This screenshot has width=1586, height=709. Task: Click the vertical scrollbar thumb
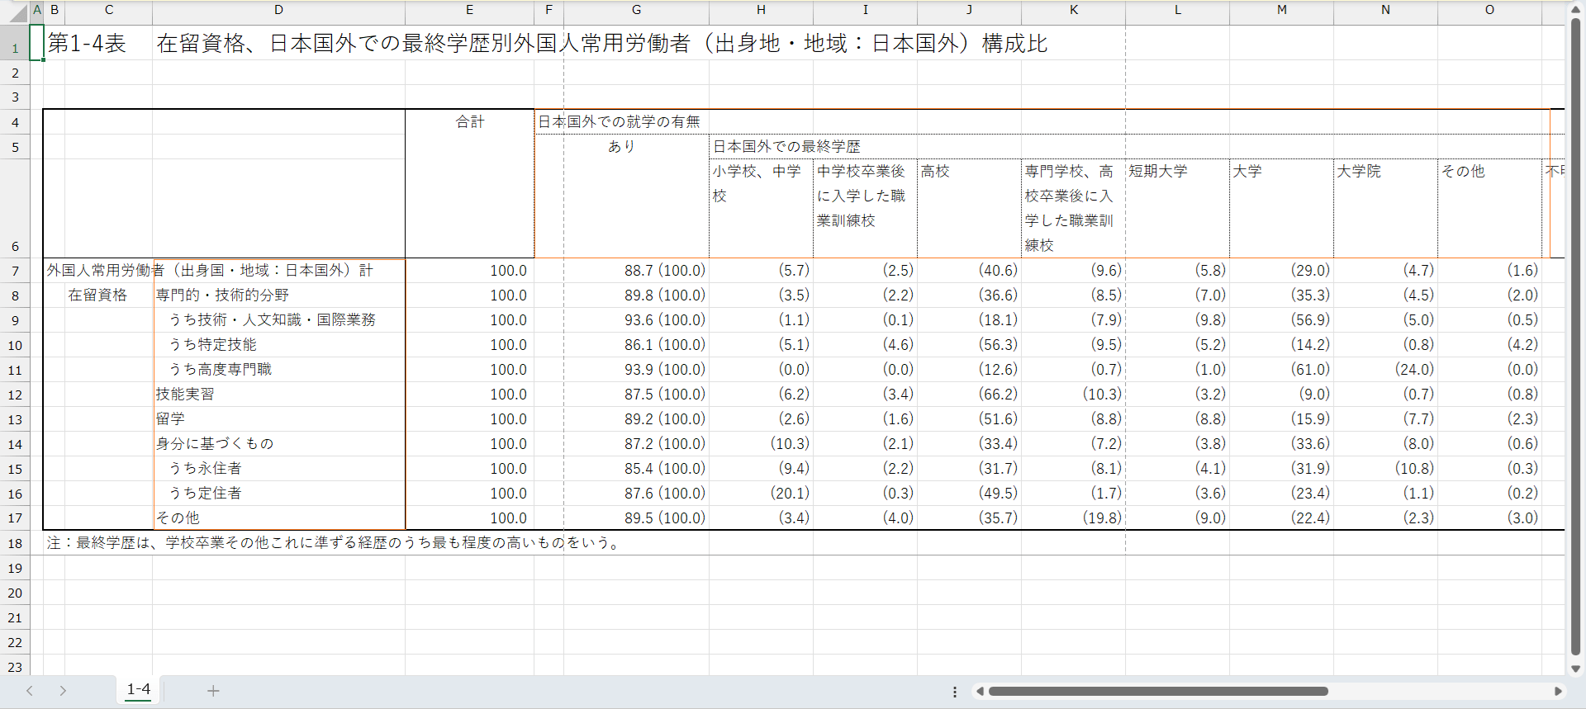click(1575, 330)
